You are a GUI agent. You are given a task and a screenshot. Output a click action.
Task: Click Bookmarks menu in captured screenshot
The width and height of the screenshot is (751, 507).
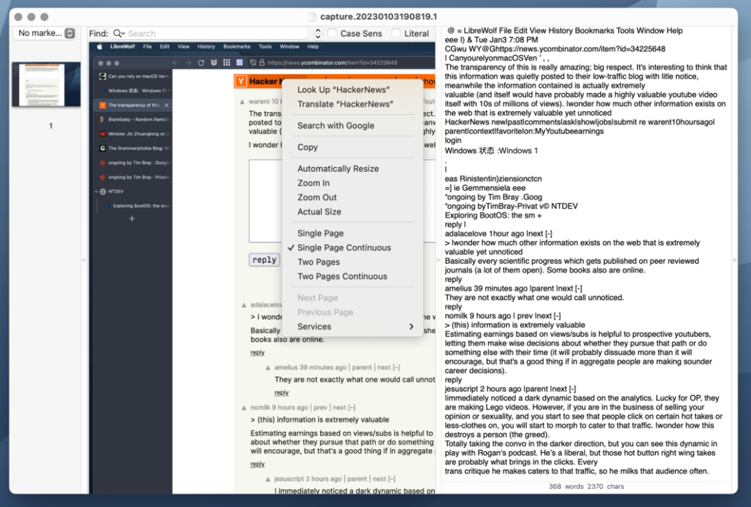[x=236, y=47]
